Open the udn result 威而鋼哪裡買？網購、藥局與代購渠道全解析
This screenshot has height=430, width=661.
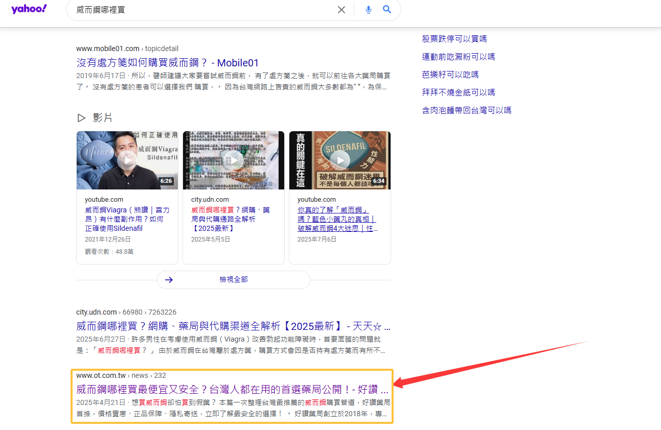click(x=233, y=326)
